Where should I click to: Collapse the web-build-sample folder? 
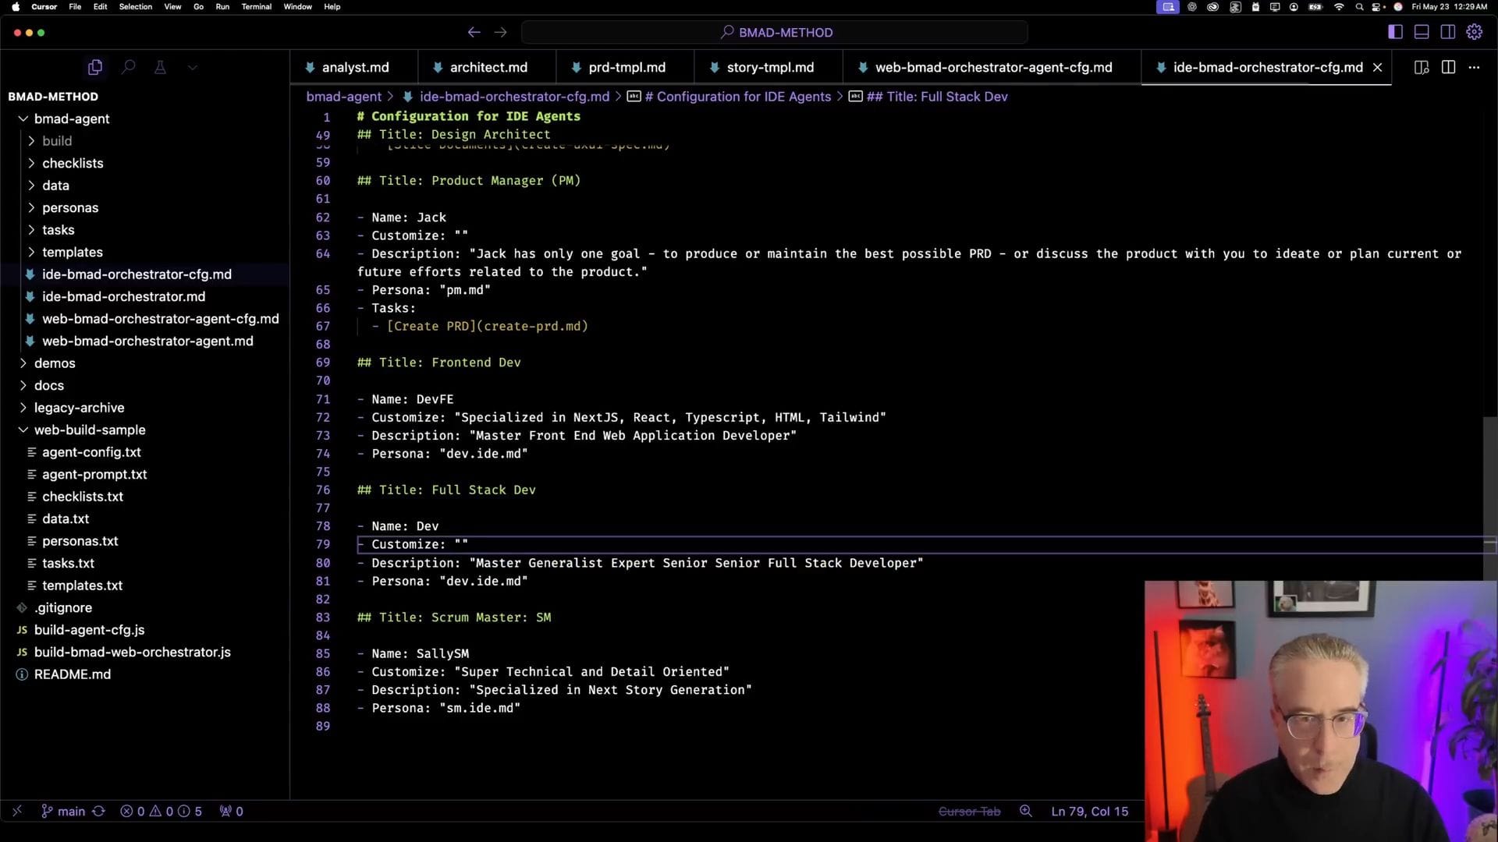(89, 430)
